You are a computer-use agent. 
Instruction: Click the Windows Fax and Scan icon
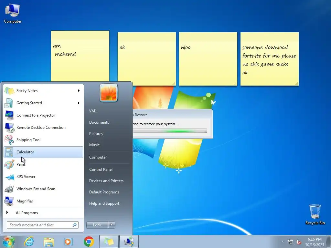point(9,189)
